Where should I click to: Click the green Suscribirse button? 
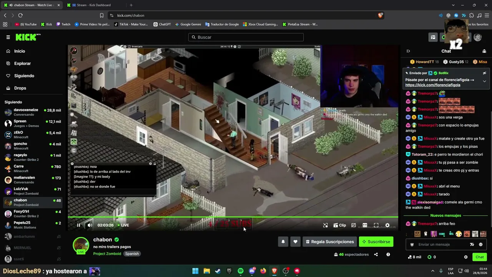[x=376, y=242]
